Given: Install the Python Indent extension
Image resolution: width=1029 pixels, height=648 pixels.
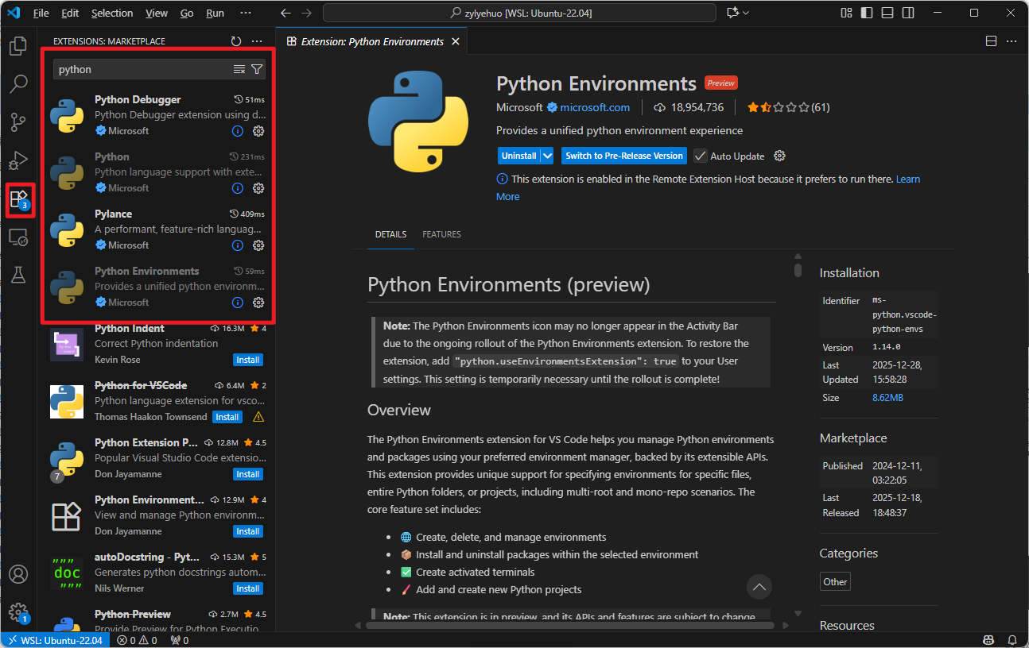Looking at the screenshot, I should point(248,360).
